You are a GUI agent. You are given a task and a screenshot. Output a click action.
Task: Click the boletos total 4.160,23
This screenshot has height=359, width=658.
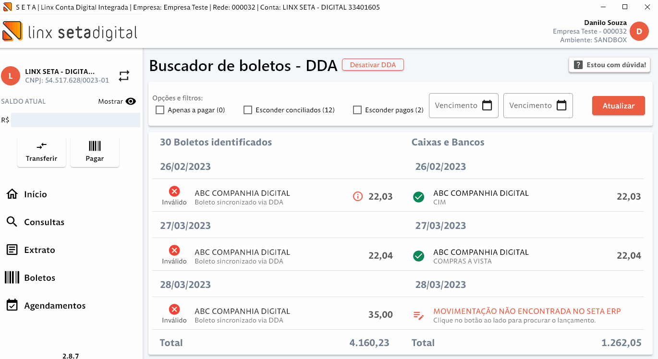point(369,343)
